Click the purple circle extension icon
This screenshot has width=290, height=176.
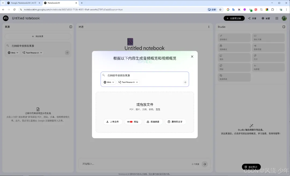[245, 10]
